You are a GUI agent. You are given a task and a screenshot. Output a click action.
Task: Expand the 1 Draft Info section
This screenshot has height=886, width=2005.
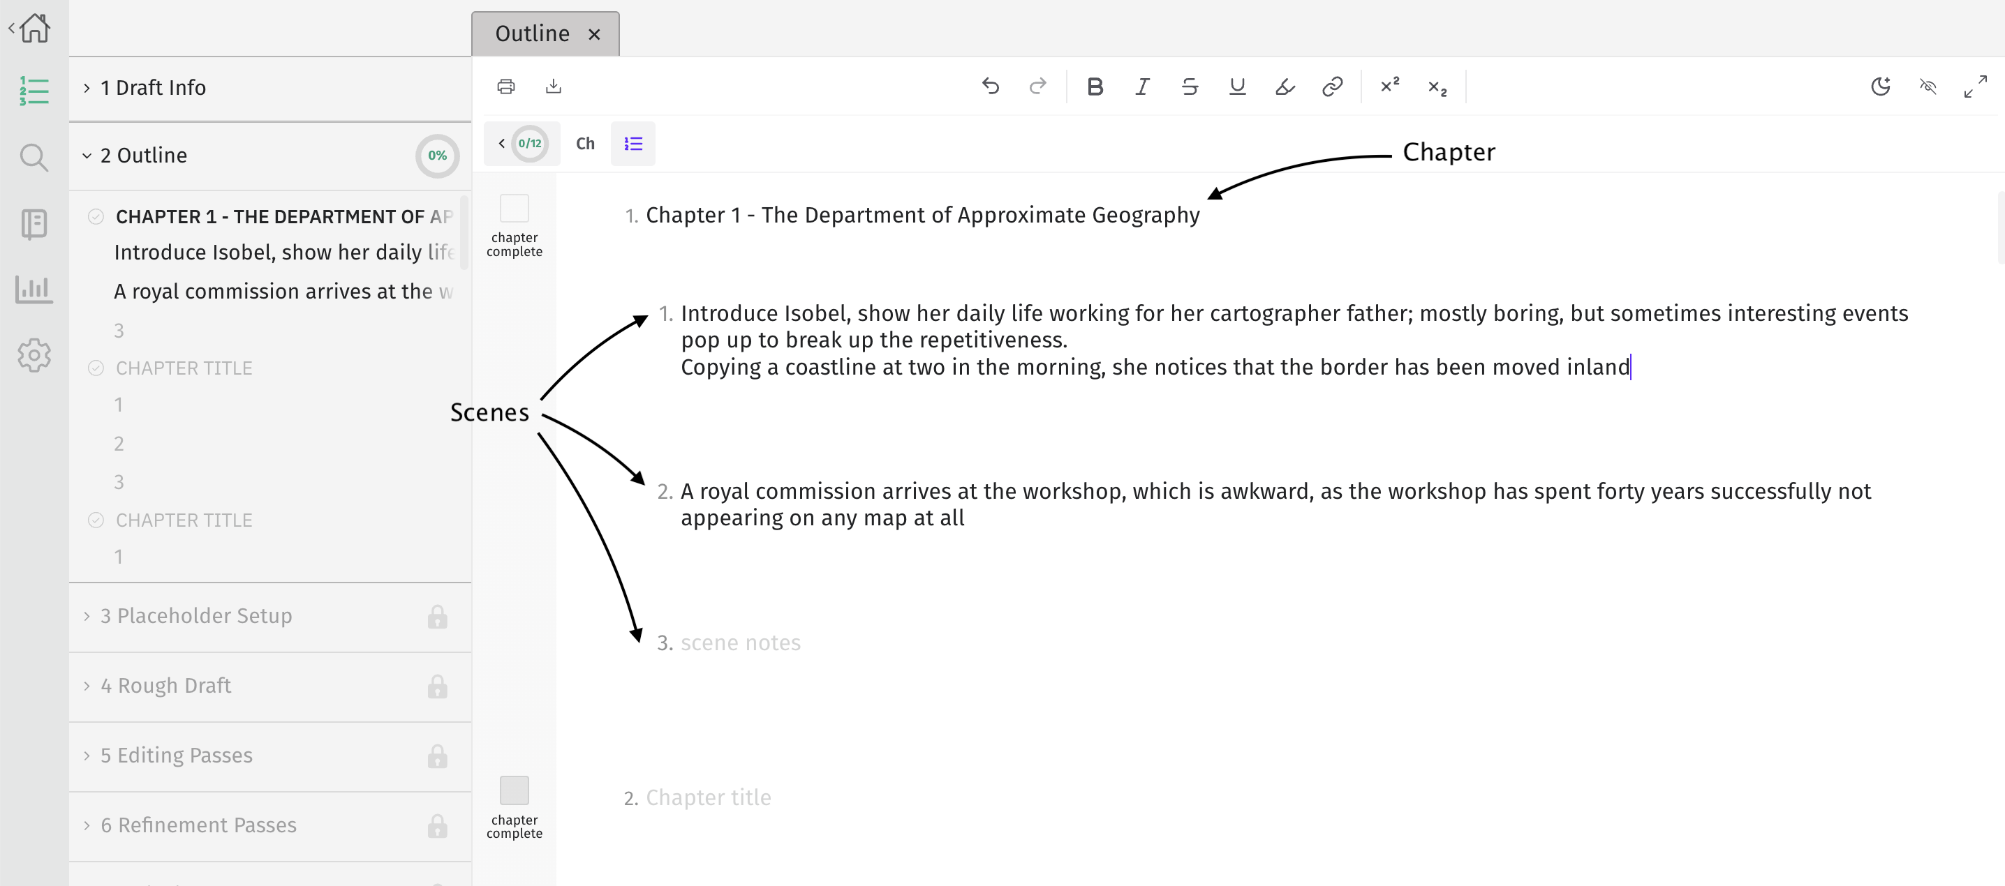click(87, 88)
